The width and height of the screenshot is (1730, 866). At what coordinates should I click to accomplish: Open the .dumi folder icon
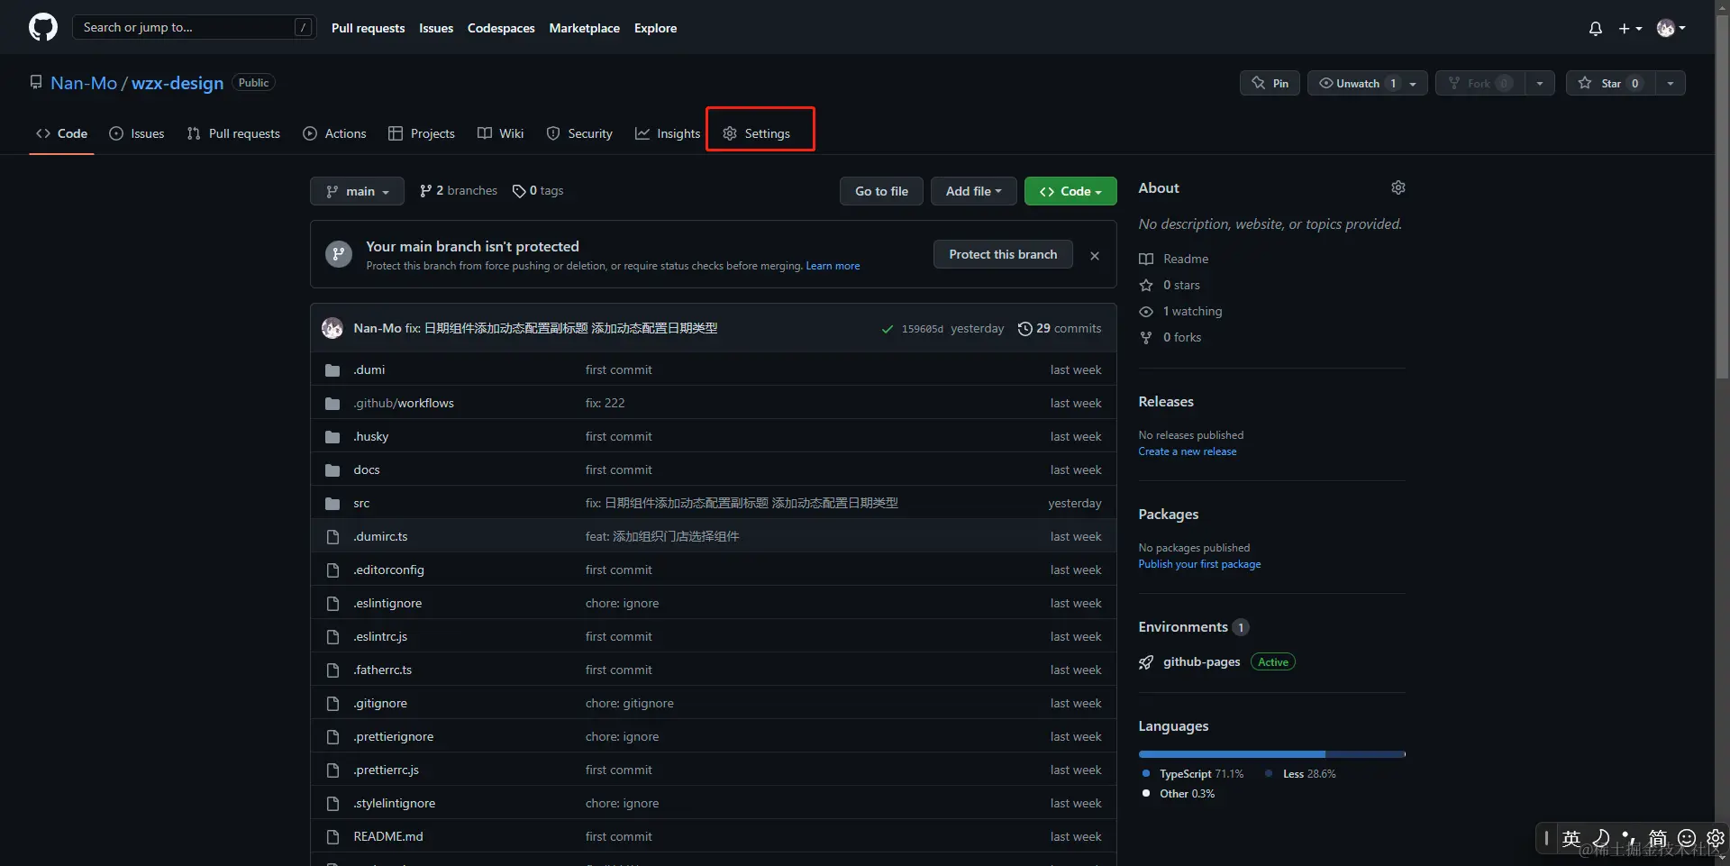pyautogui.click(x=332, y=370)
